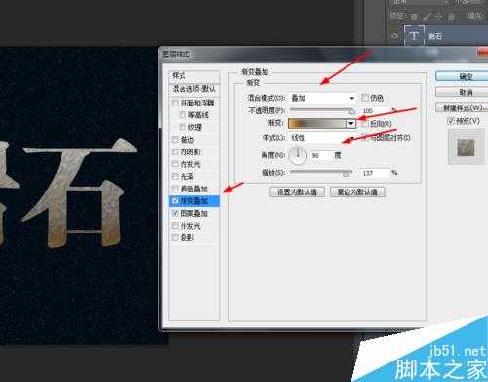Click the 复位为默认值 button
Viewport: 488px width, 382px height.
357,191
